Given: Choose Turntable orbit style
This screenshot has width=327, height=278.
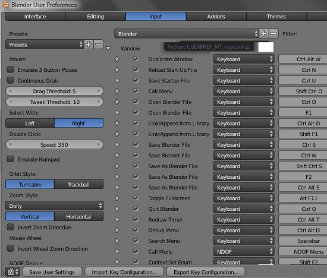Looking at the screenshot, I should (30, 184).
